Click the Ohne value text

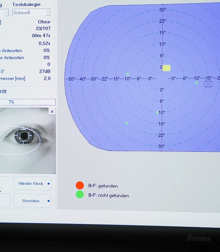pos(44,22)
